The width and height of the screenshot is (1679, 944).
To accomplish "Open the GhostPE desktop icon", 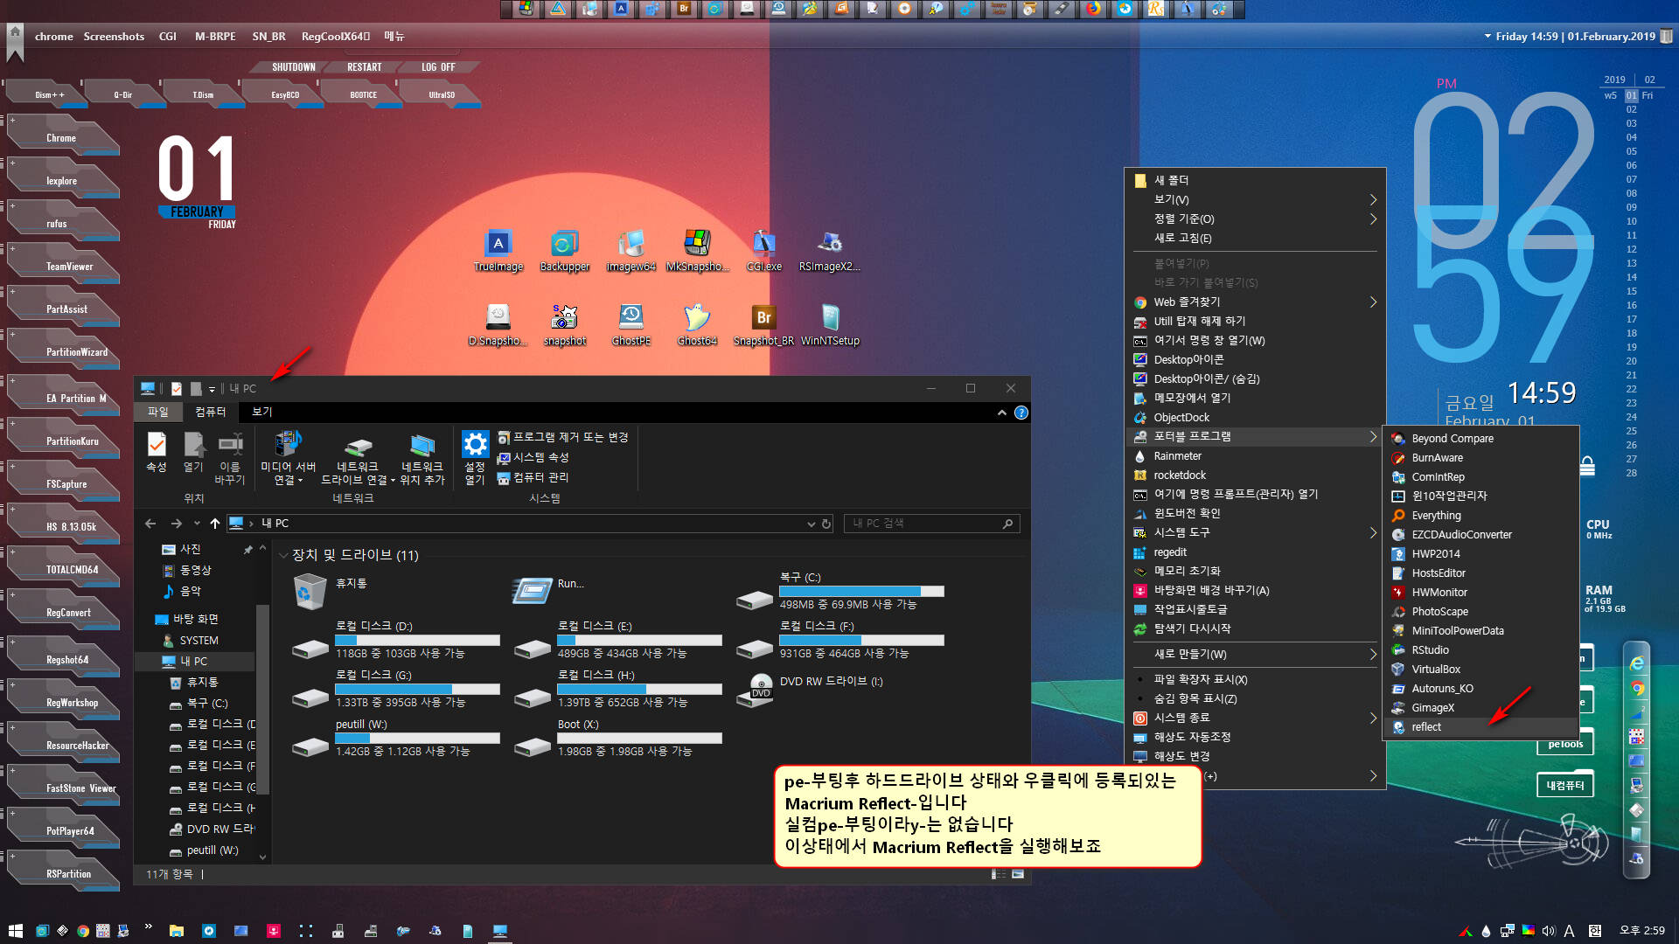I will (630, 325).
